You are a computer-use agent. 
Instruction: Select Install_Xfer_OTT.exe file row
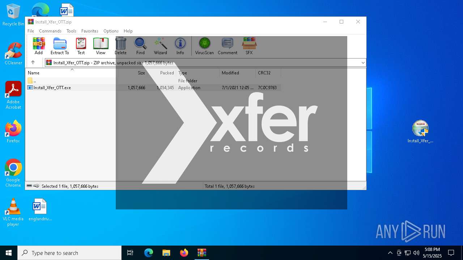click(154, 88)
